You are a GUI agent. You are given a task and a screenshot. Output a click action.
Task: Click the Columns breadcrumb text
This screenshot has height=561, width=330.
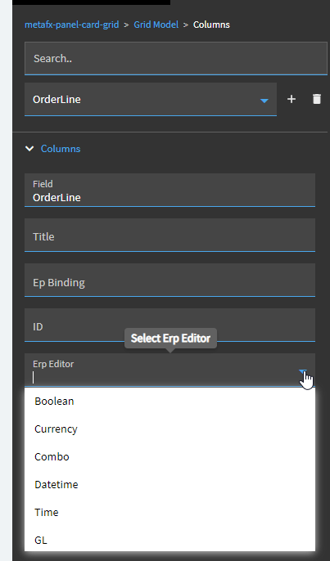[x=211, y=25]
